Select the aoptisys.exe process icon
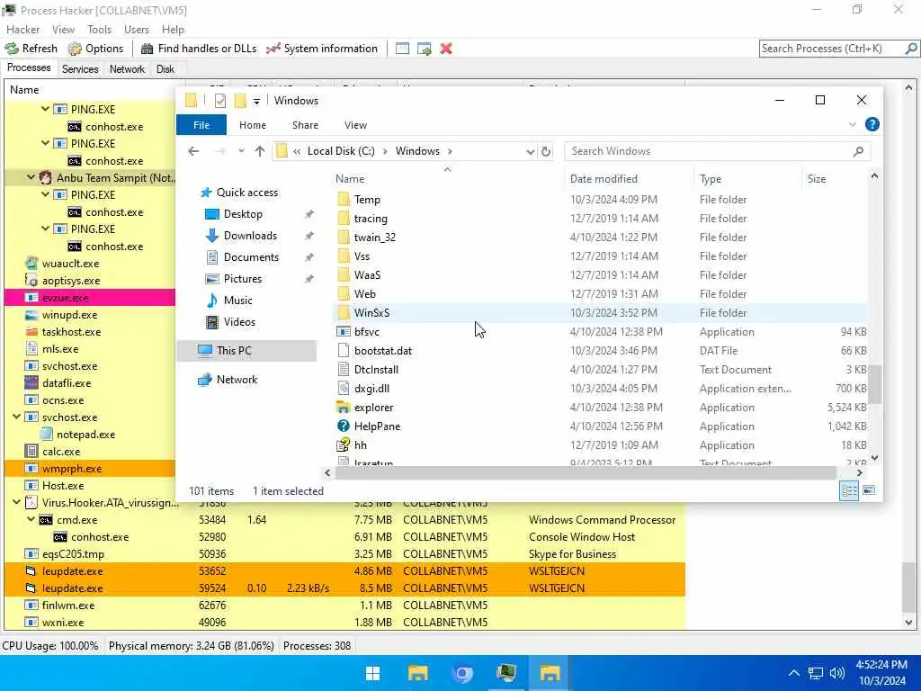 (31, 281)
